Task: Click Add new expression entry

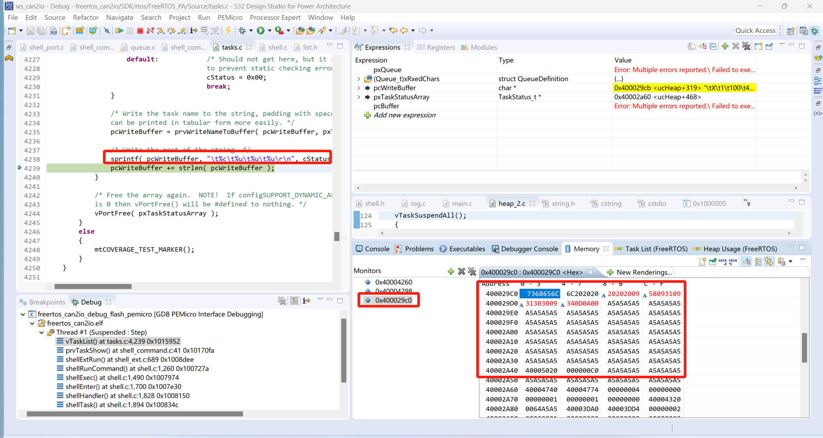Action: click(x=404, y=115)
